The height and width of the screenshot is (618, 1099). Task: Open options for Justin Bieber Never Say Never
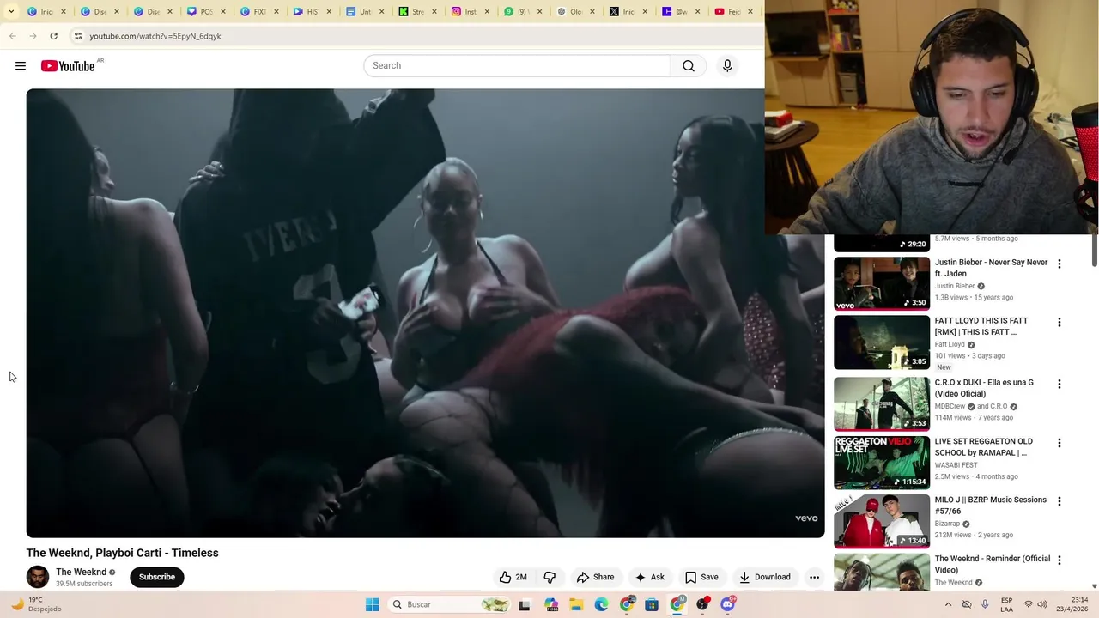pyautogui.click(x=1060, y=264)
